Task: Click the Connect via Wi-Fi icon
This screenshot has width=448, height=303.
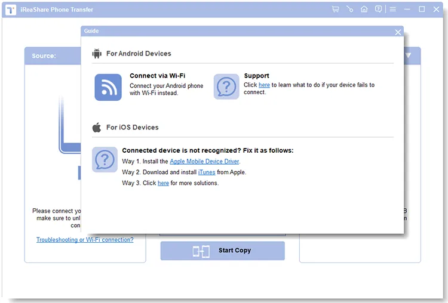Action: (108, 87)
